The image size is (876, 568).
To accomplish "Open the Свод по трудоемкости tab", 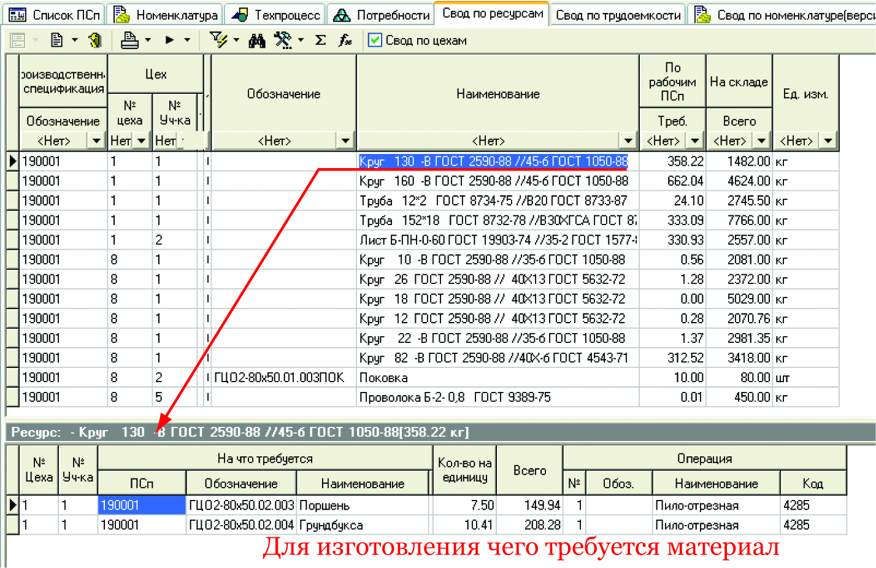I will [x=618, y=15].
